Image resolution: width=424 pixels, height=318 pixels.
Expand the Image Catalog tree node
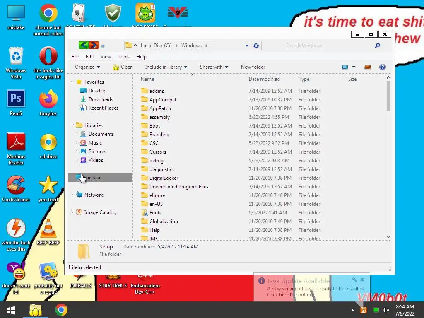pos(72,212)
